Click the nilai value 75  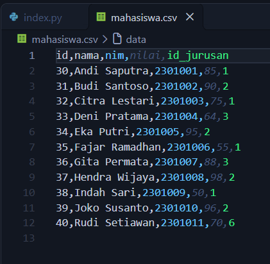[x=216, y=101]
